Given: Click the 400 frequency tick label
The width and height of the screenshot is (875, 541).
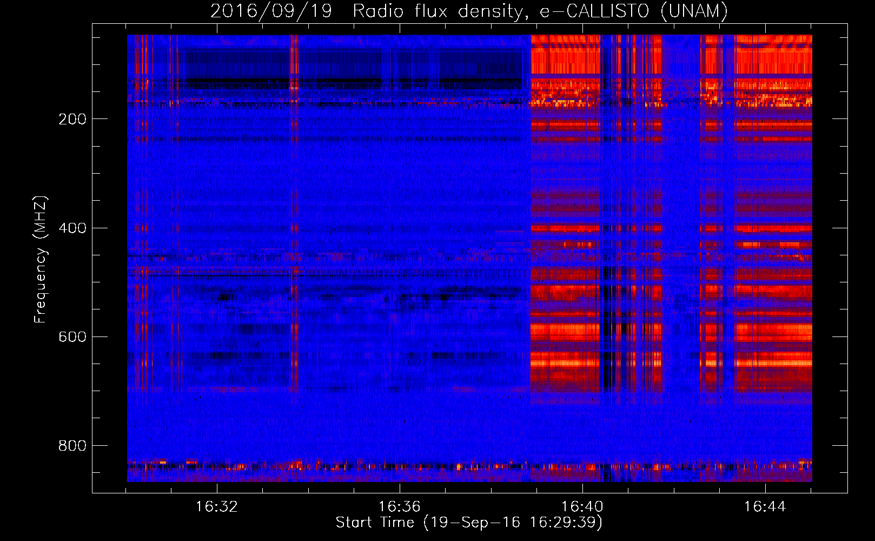Looking at the screenshot, I should (x=72, y=228).
